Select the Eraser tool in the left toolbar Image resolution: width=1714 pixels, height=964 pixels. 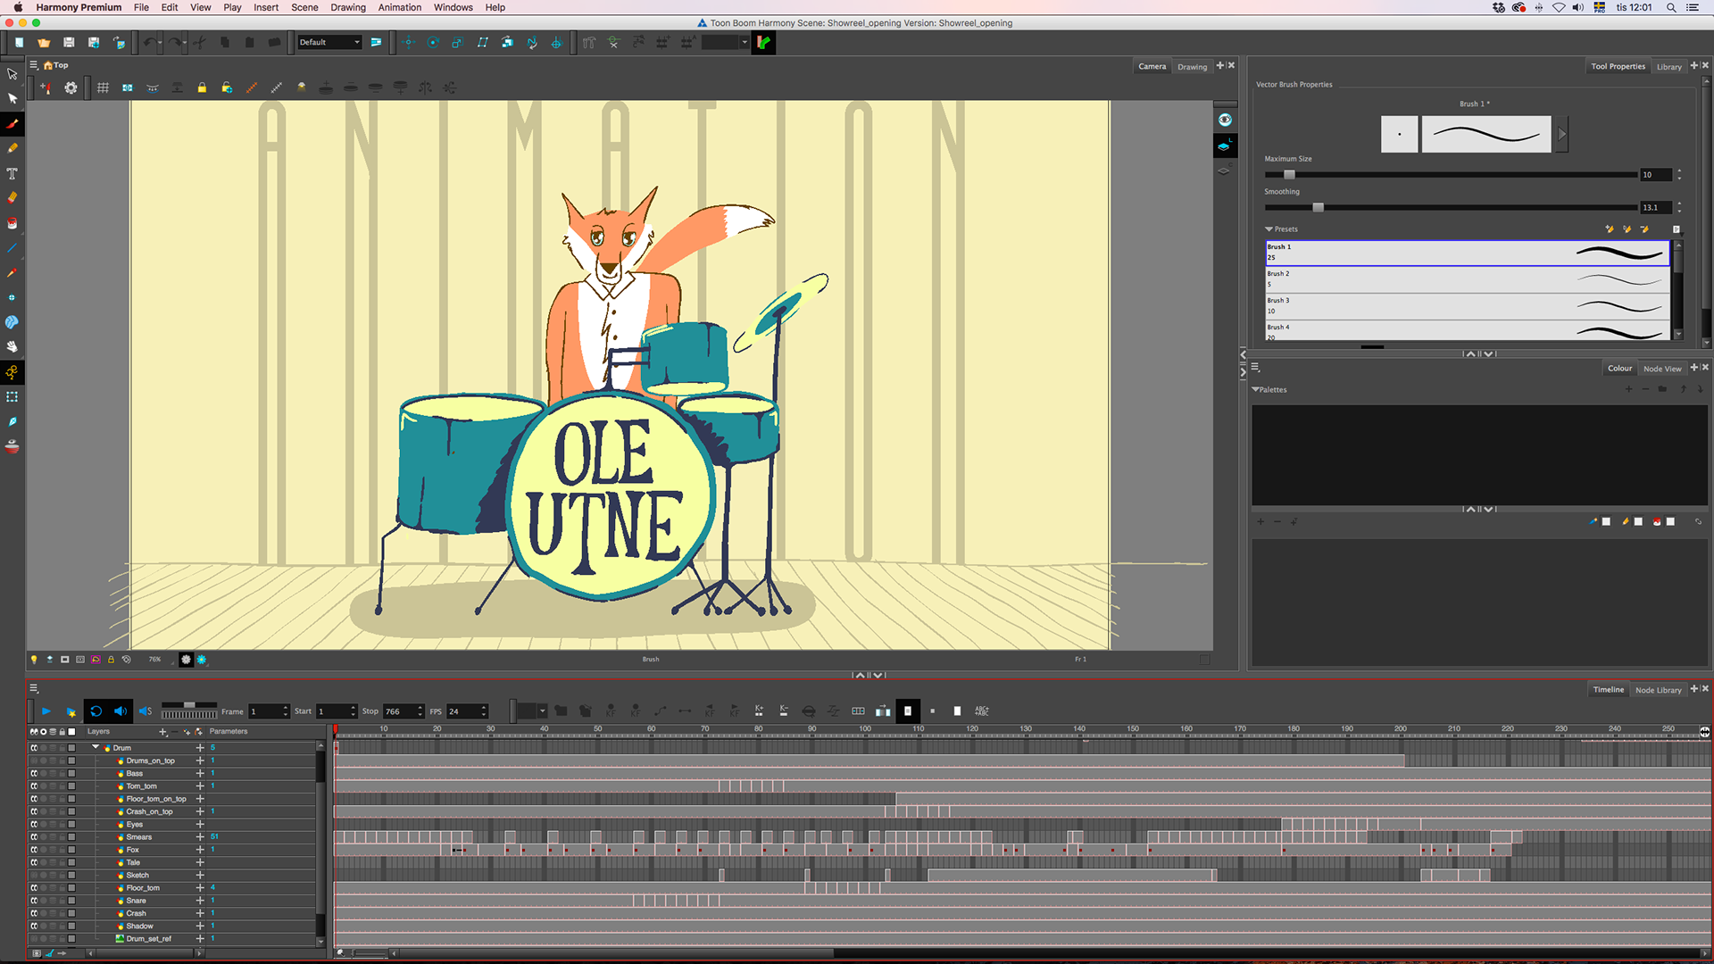(x=12, y=198)
